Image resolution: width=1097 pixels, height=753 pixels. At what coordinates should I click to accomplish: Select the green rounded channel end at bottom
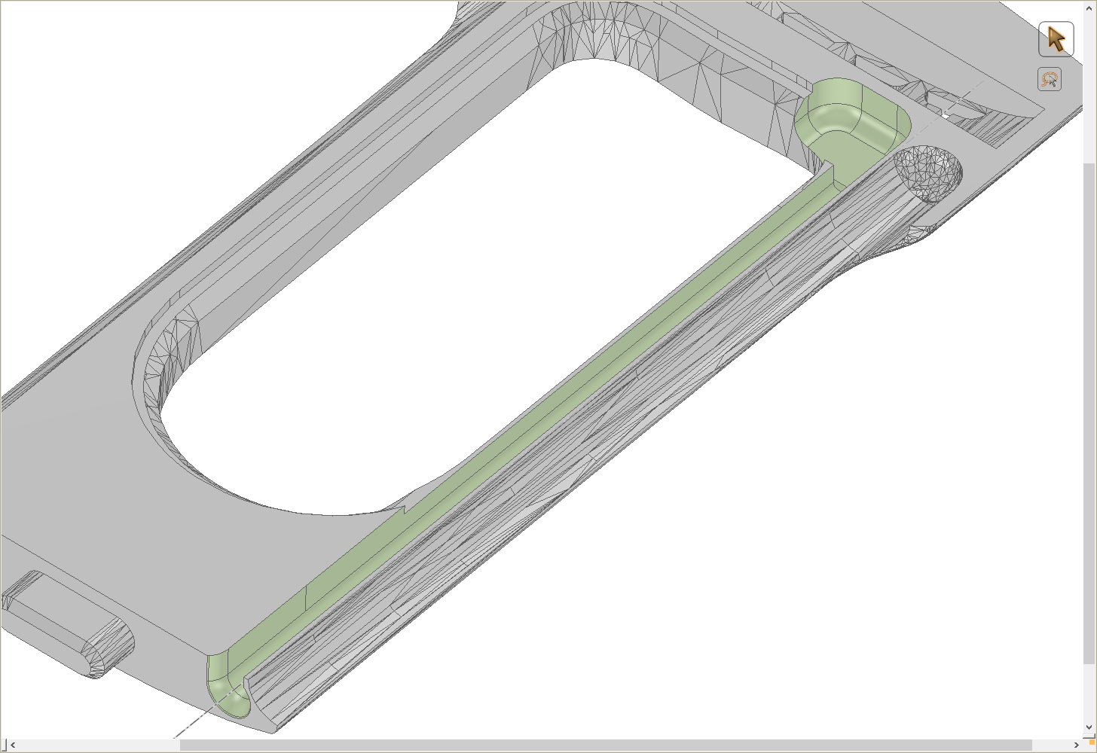(x=228, y=685)
